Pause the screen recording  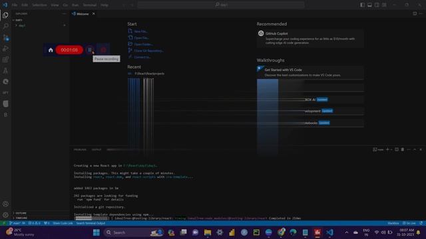(90, 50)
